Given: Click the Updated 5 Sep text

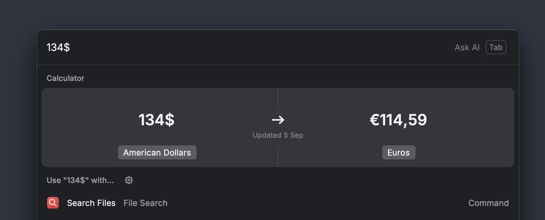Looking at the screenshot, I should [278, 135].
